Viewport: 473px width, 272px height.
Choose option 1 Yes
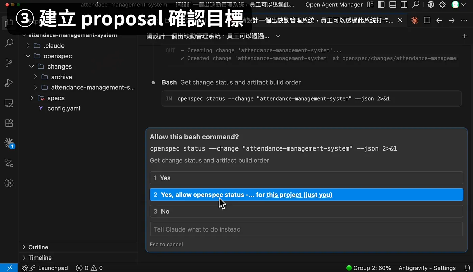tap(306, 178)
